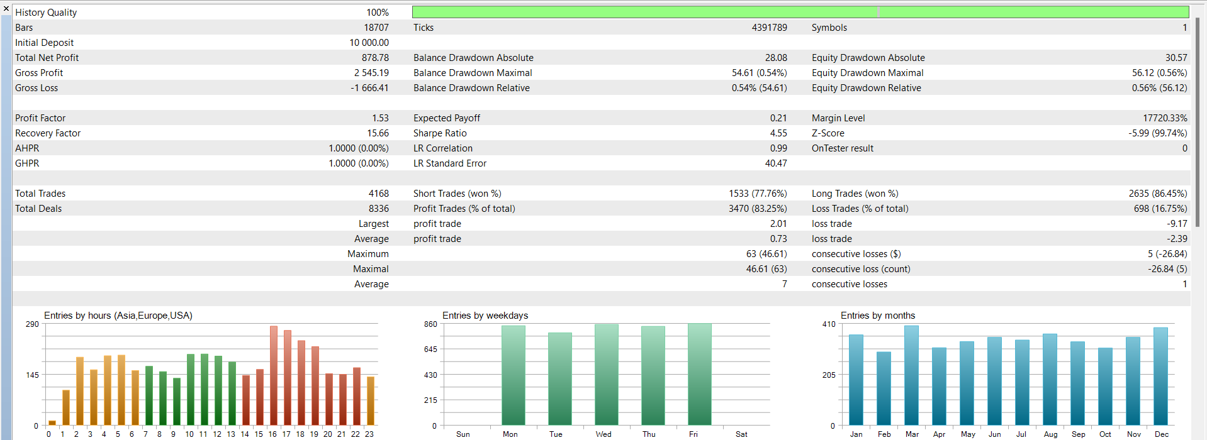Click the Profit Factor label
Image resolution: width=1207 pixels, height=440 pixels.
pyautogui.click(x=40, y=118)
